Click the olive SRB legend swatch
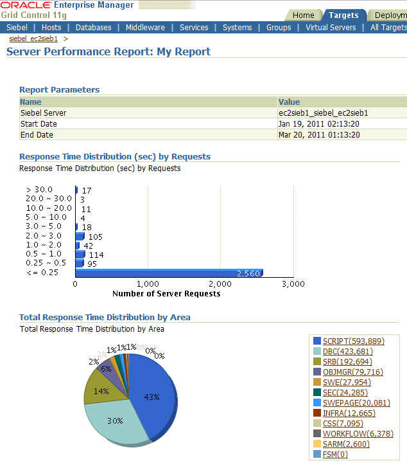This screenshot has width=407, height=470. [317, 361]
